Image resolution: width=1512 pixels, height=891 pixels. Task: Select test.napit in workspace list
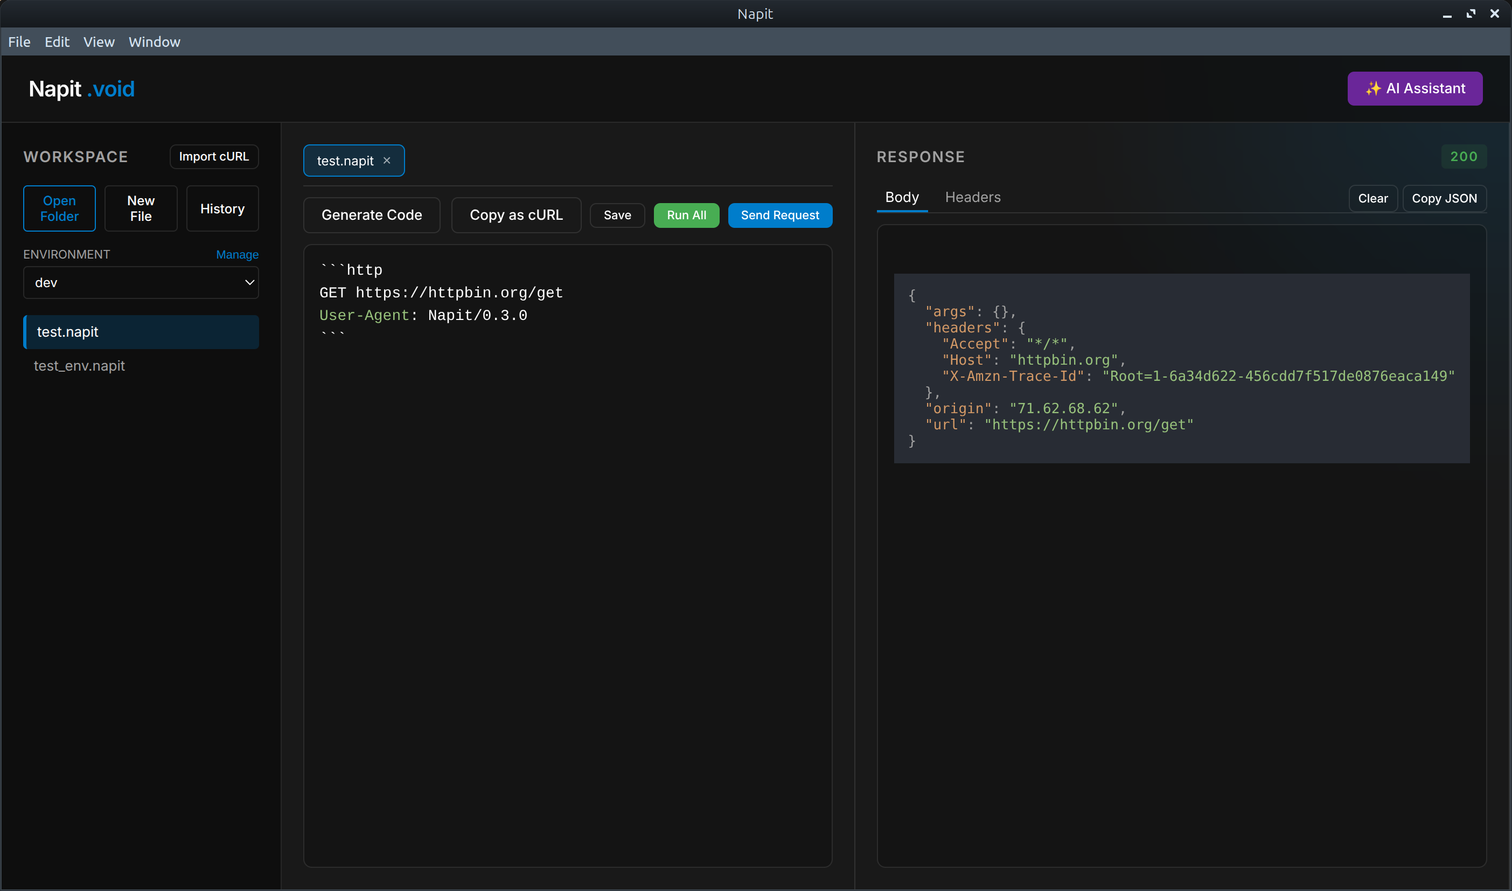[x=141, y=331]
